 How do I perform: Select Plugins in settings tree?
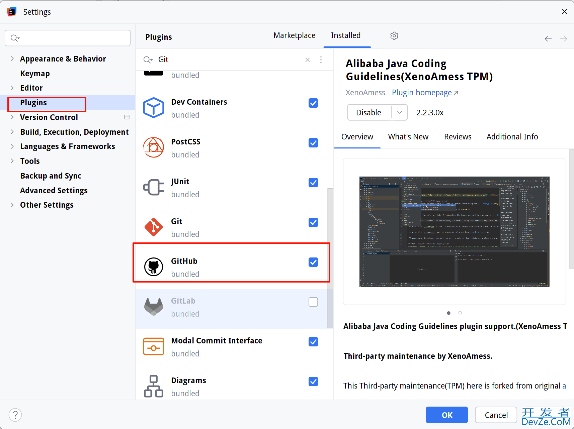(x=33, y=103)
